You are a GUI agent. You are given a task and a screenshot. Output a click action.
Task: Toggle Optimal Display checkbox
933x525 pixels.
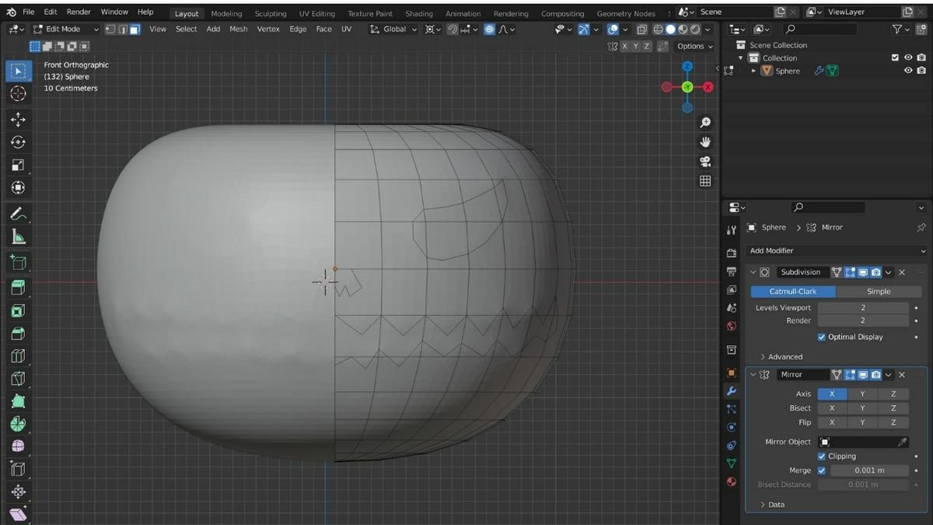(821, 337)
